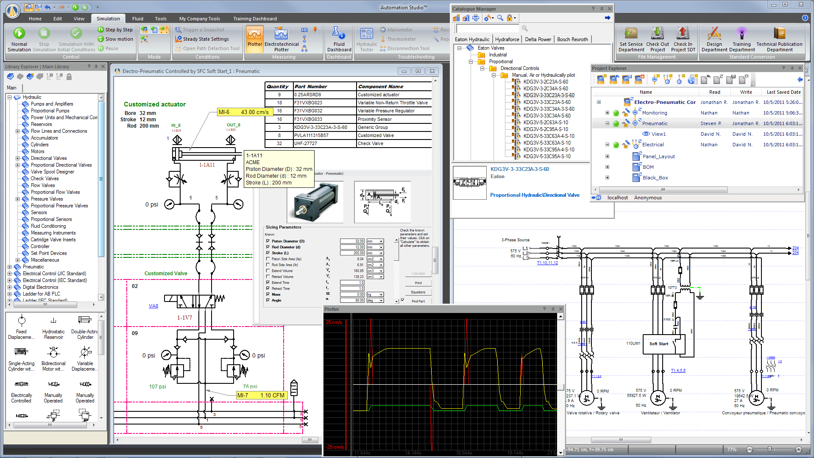Expand the Pneumatic library node
Viewport: 814px width, 458px height.
pos(9,267)
